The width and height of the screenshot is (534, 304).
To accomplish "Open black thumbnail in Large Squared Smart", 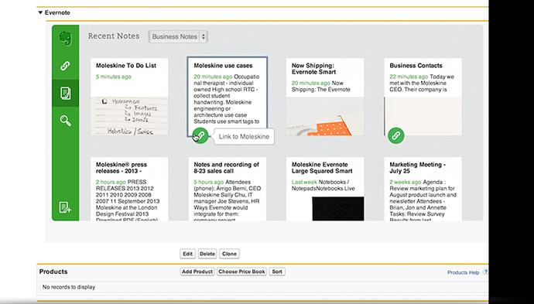I will (x=338, y=209).
